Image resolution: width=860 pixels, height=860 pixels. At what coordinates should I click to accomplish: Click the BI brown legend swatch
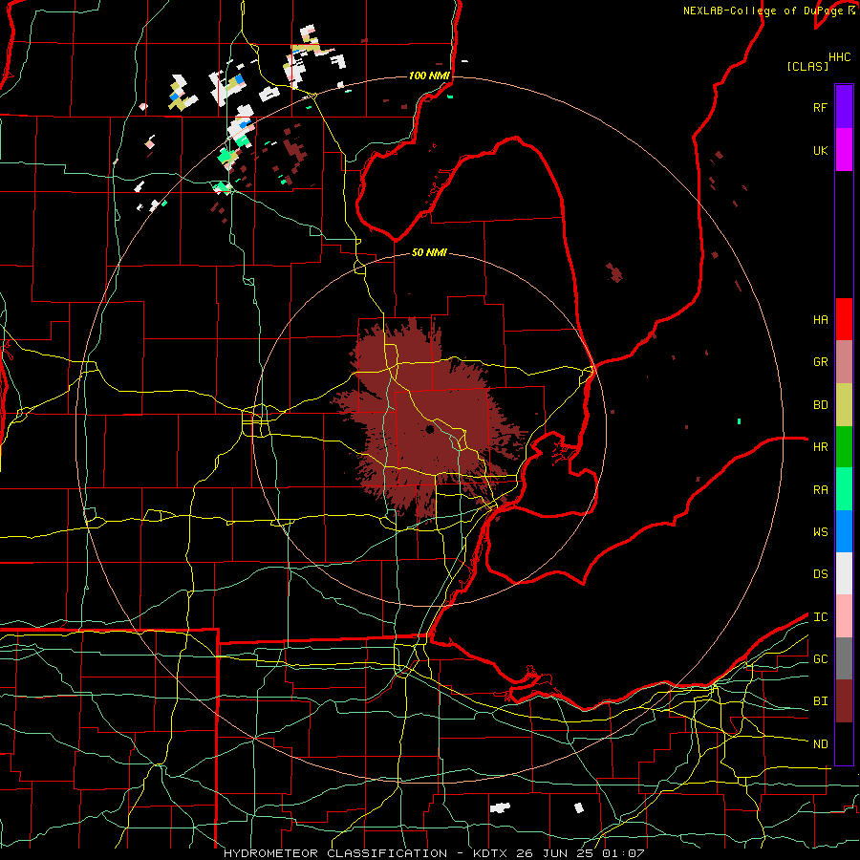(844, 701)
